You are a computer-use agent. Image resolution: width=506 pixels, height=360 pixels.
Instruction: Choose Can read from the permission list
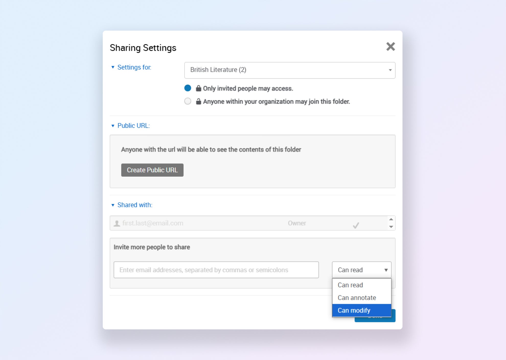click(350, 285)
